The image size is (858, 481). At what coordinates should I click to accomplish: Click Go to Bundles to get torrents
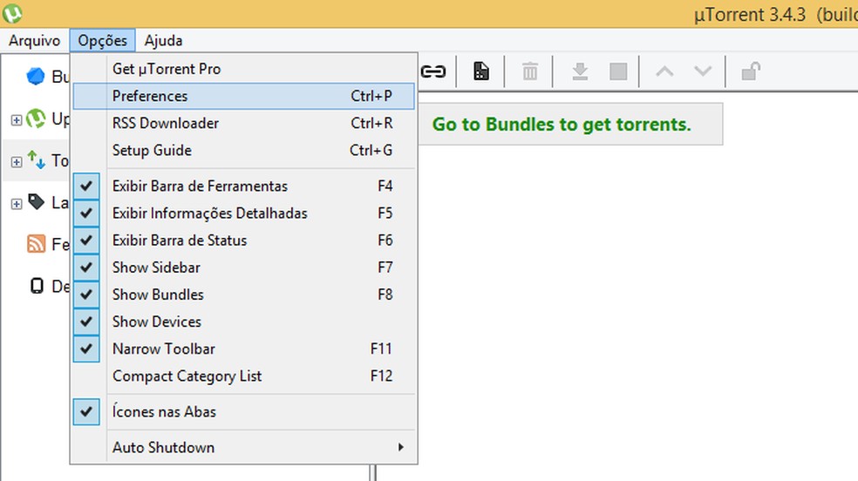click(x=562, y=124)
